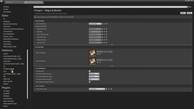Click the settings category list scrollbar
The image size is (194, 109).
(x=27, y=74)
